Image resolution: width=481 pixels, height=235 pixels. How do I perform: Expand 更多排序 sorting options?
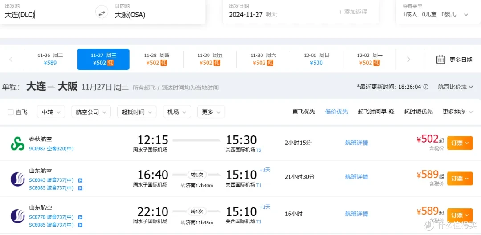tap(458, 112)
